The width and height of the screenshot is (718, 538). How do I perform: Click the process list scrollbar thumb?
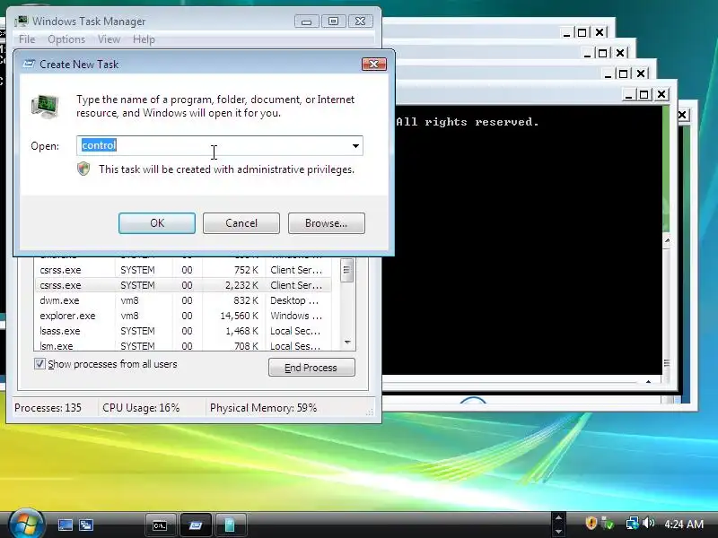click(x=346, y=271)
